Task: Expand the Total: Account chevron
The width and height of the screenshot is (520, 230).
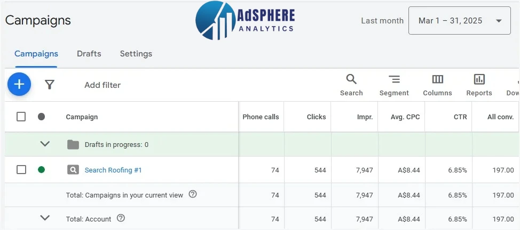Action: (45, 218)
